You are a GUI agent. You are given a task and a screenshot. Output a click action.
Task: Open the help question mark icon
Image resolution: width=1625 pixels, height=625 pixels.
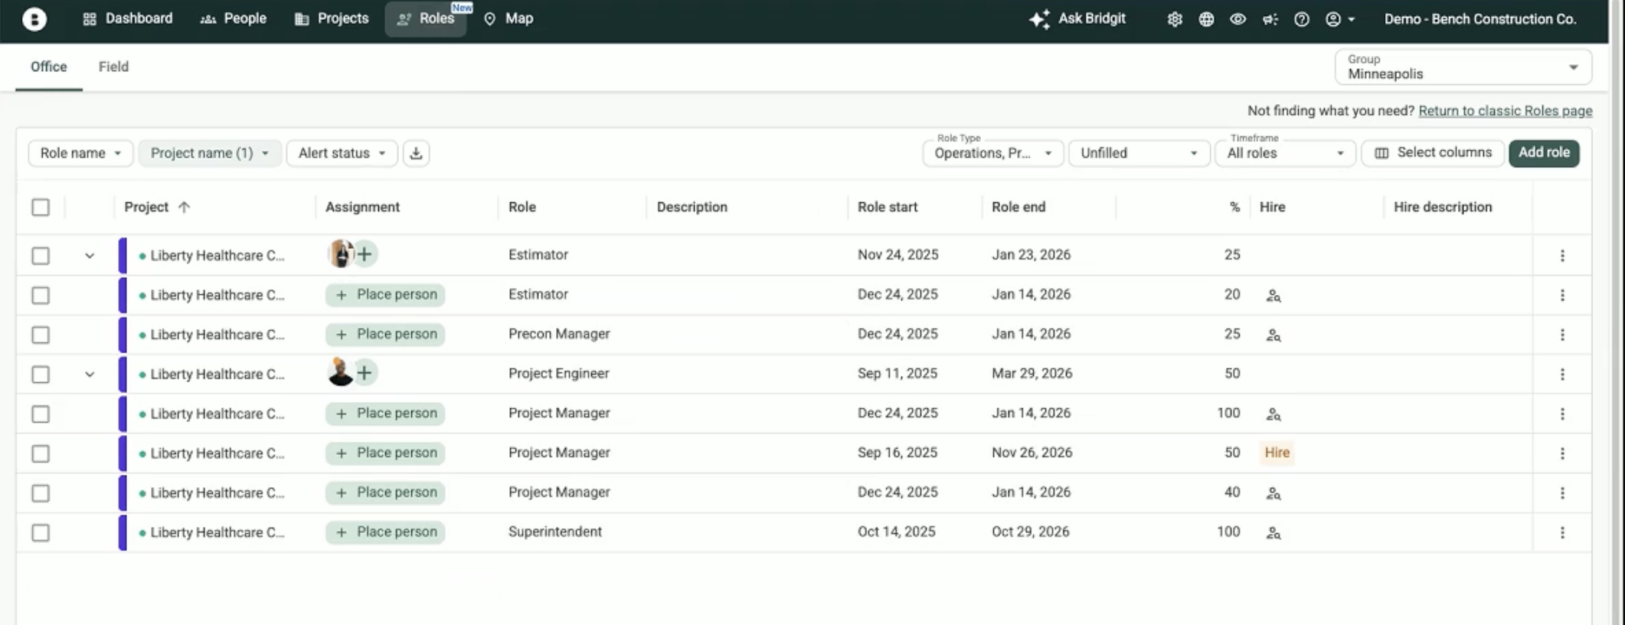[x=1301, y=19]
